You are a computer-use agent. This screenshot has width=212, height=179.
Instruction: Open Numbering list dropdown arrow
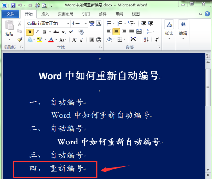pyautogui.click(x=125, y=24)
